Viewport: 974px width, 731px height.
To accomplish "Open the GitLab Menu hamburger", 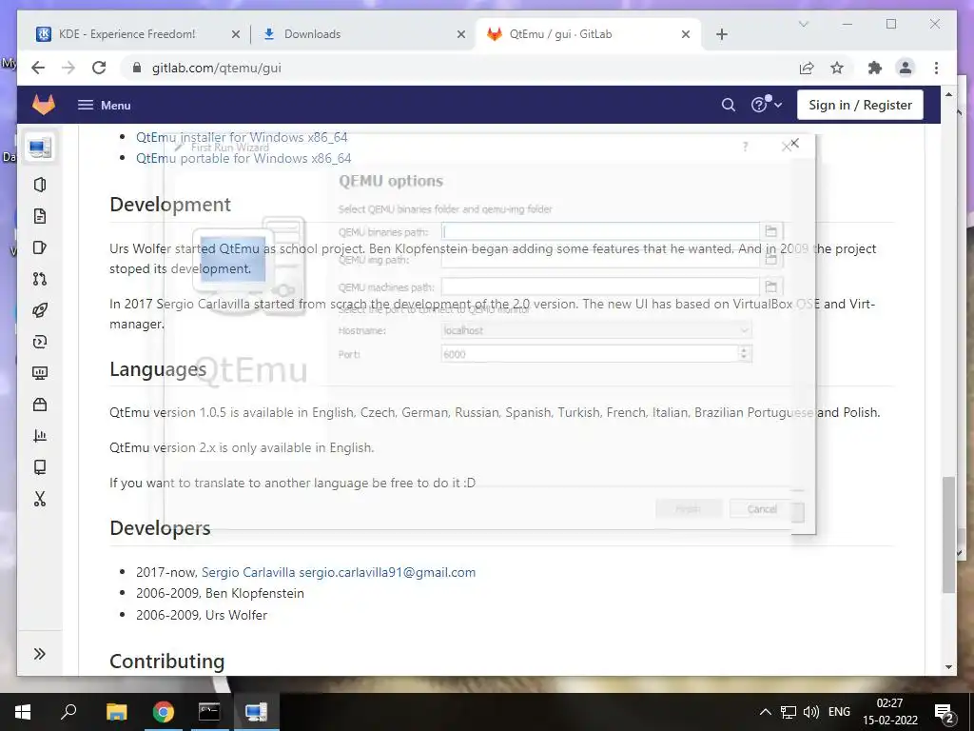I will pyautogui.click(x=104, y=105).
